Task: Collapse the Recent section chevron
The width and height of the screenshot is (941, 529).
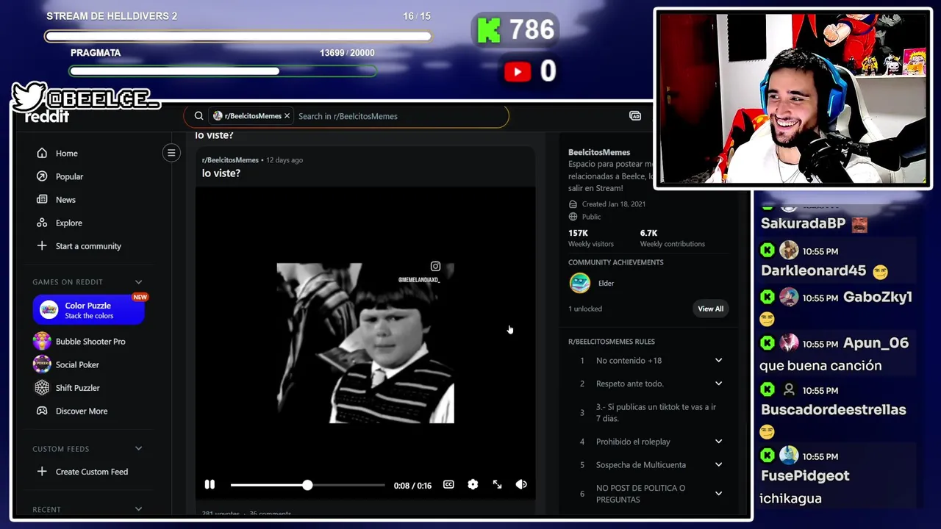Action: point(138,509)
